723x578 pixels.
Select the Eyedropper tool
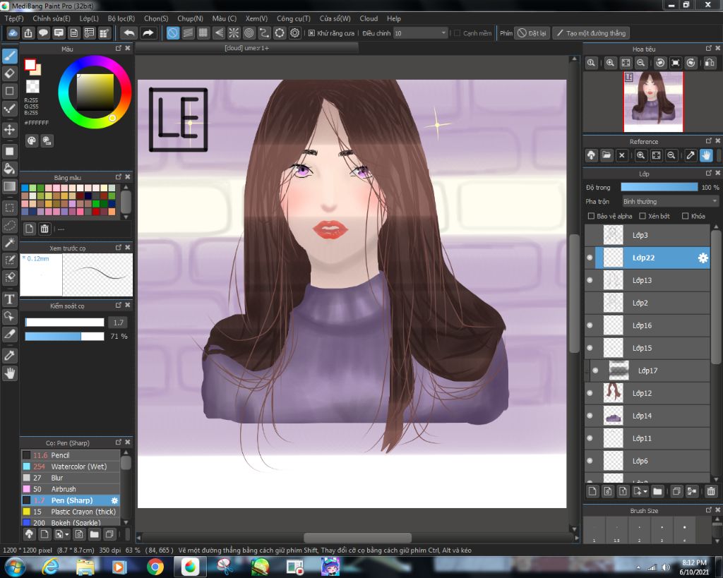(x=10, y=356)
